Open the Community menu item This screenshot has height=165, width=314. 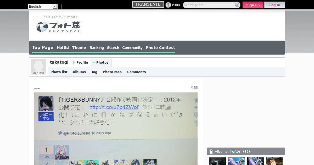[132, 48]
